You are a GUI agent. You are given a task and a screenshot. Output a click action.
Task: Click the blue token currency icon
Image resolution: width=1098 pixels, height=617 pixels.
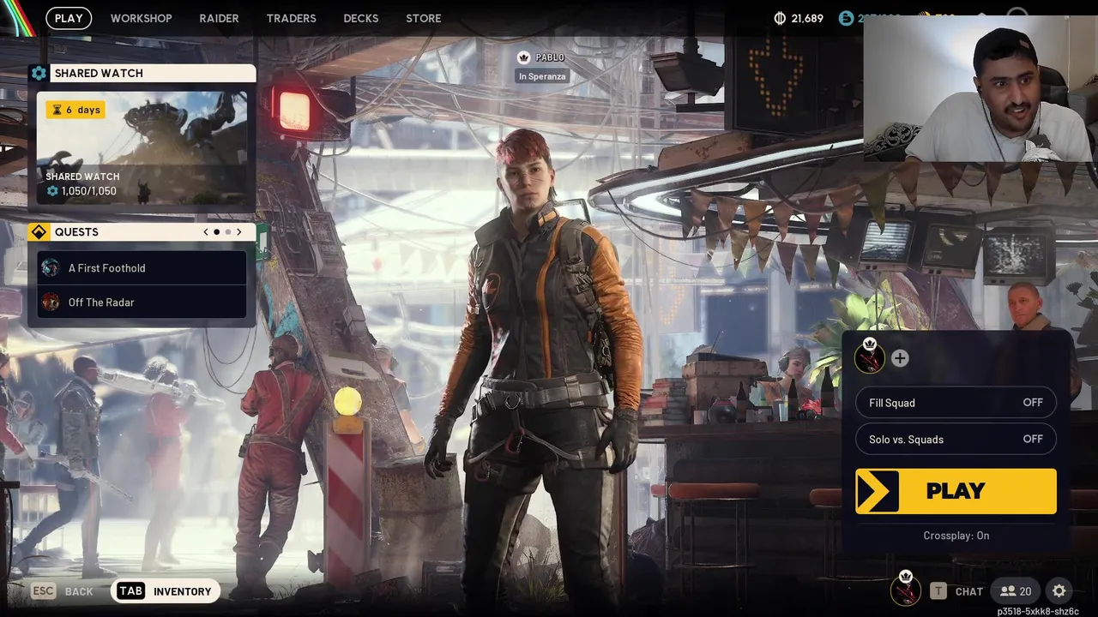[x=847, y=18]
